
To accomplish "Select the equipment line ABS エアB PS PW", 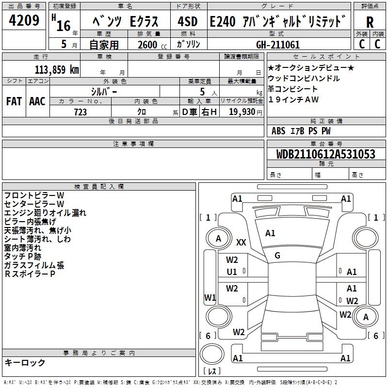I will point(301,131).
